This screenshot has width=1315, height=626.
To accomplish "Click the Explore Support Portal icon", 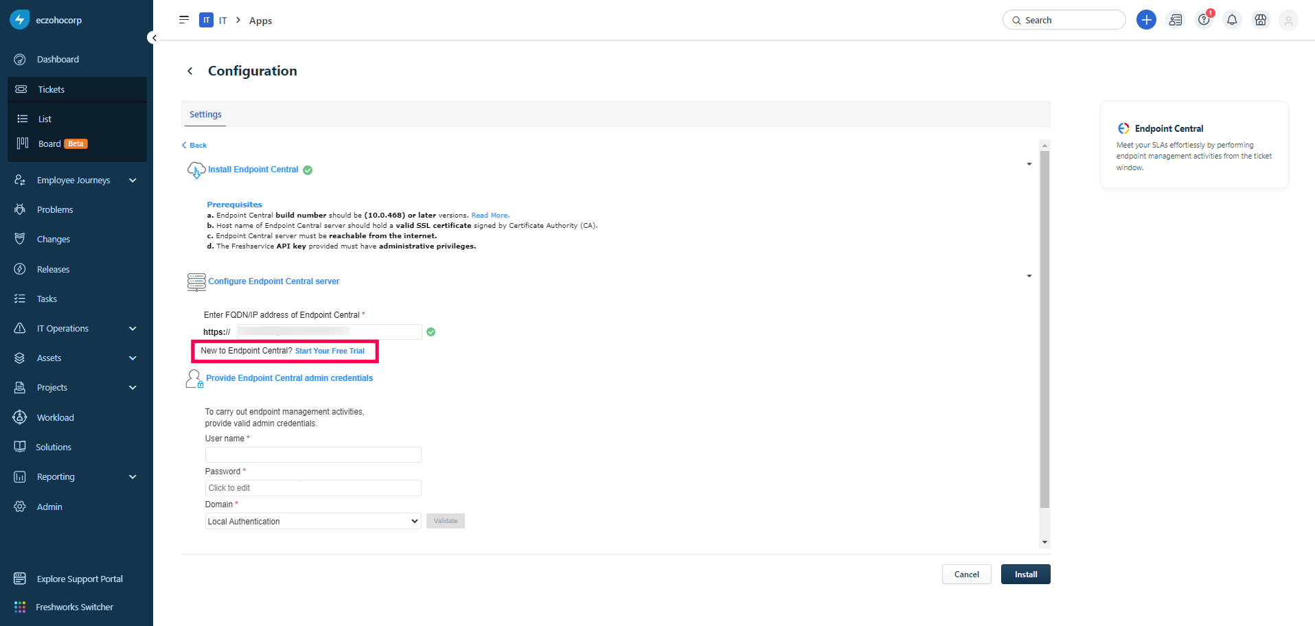I will 20,579.
